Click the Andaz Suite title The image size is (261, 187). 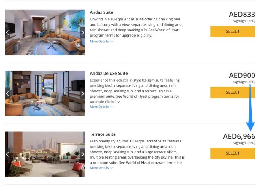101,12
